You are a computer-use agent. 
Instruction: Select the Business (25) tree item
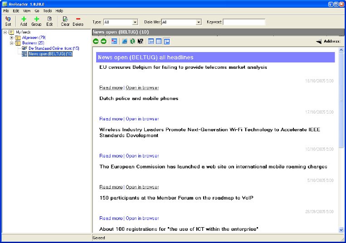33,43
